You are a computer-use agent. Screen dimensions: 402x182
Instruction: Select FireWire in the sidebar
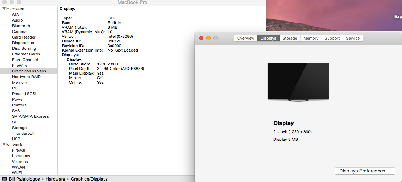(x=19, y=65)
